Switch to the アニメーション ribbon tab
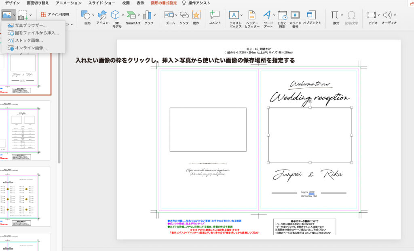414x251 pixels. [x=68, y=3]
